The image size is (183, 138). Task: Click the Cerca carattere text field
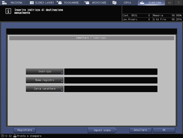click(x=111, y=89)
